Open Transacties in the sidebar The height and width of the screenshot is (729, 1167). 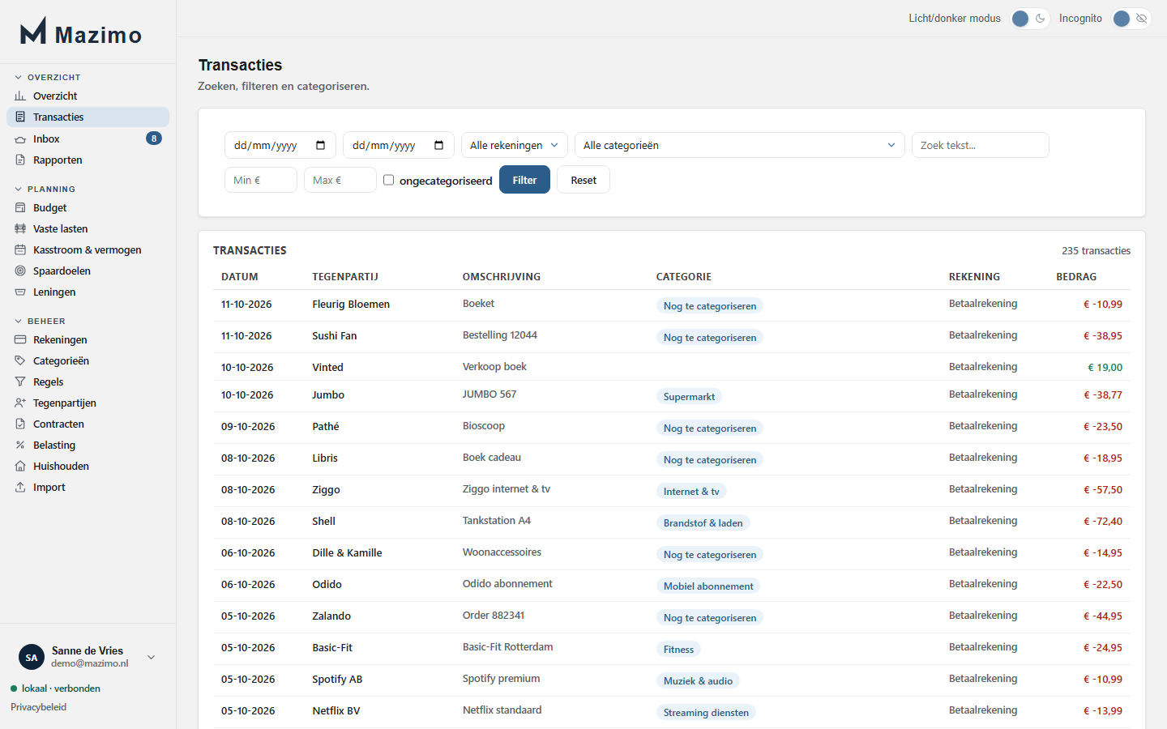[x=88, y=117]
